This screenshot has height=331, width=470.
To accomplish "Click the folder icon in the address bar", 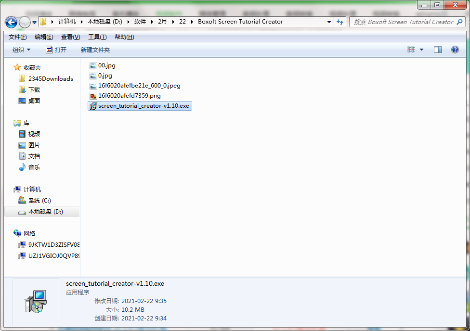I will [43, 22].
